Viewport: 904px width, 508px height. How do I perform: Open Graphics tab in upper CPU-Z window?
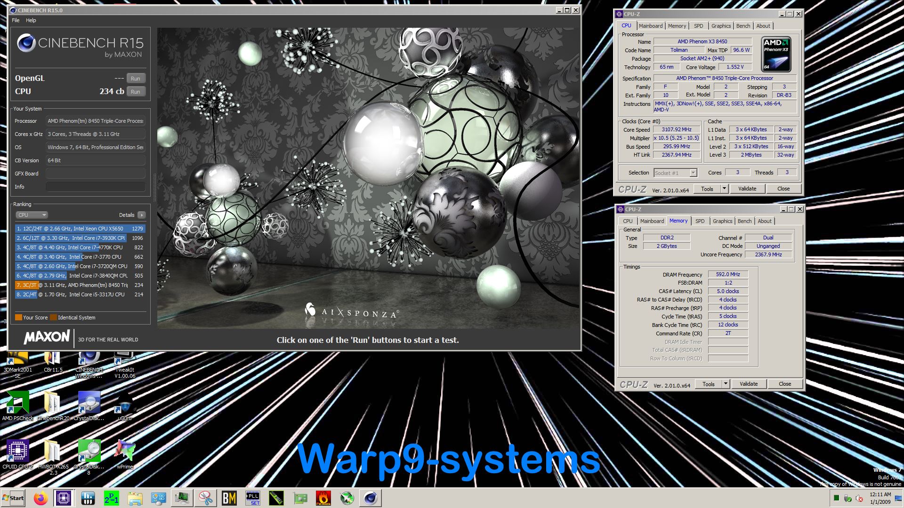click(721, 26)
